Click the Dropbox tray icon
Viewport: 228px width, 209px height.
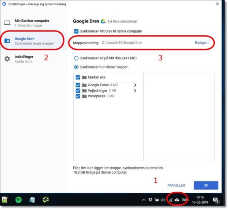[150, 200]
